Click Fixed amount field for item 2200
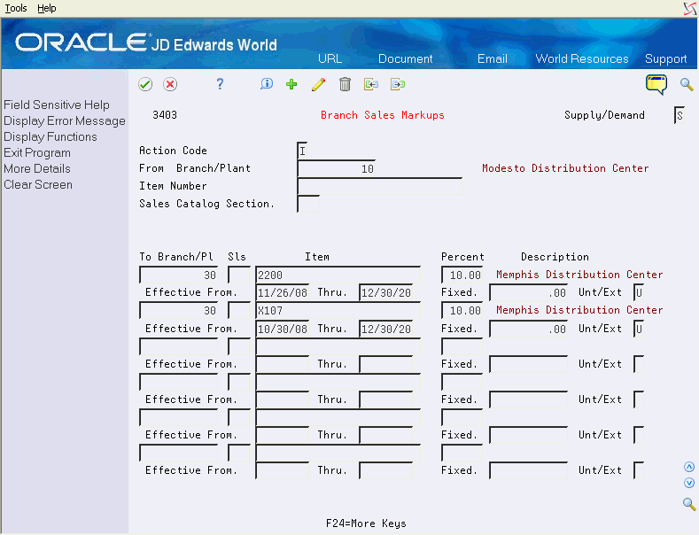 pos(529,292)
